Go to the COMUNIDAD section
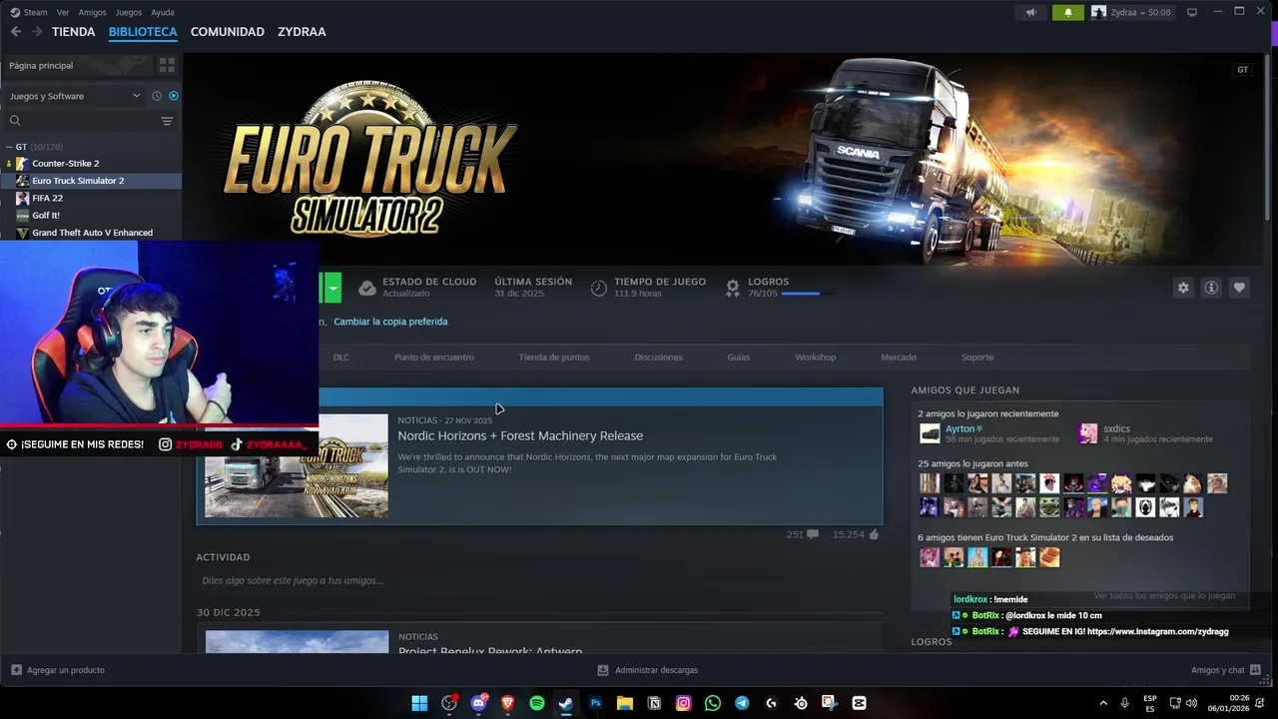Viewport: 1278px width, 719px height. click(x=228, y=32)
